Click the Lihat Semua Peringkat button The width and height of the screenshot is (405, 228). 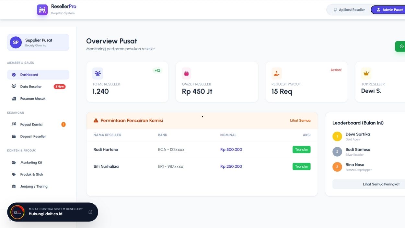point(382,184)
